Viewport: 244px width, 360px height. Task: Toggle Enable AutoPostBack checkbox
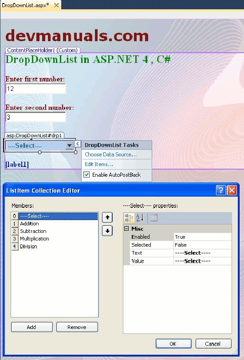pyautogui.click(x=87, y=174)
